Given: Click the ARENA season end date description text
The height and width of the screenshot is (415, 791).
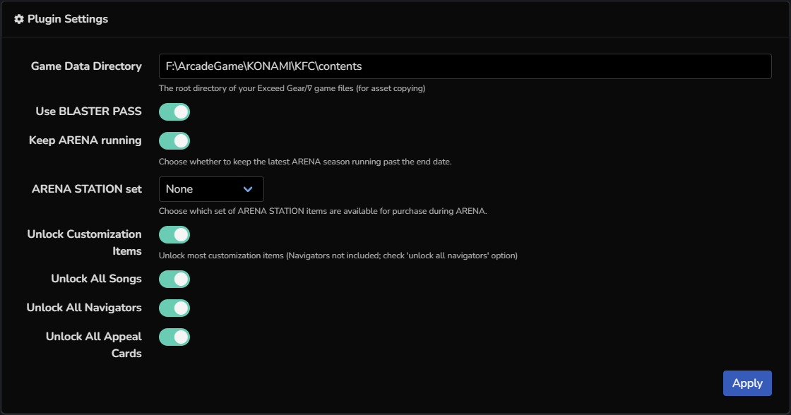Looking at the screenshot, I should click(x=304, y=162).
